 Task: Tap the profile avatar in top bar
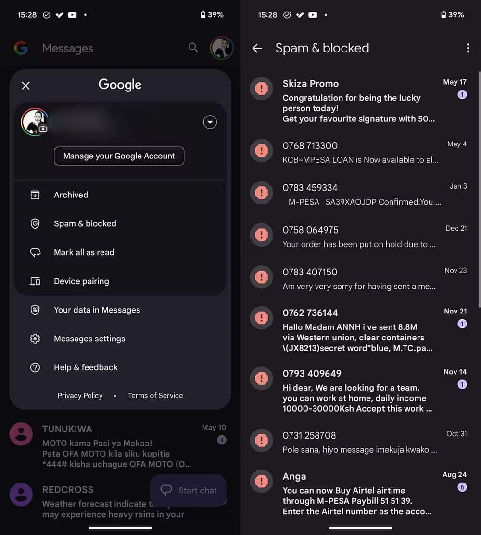(222, 48)
